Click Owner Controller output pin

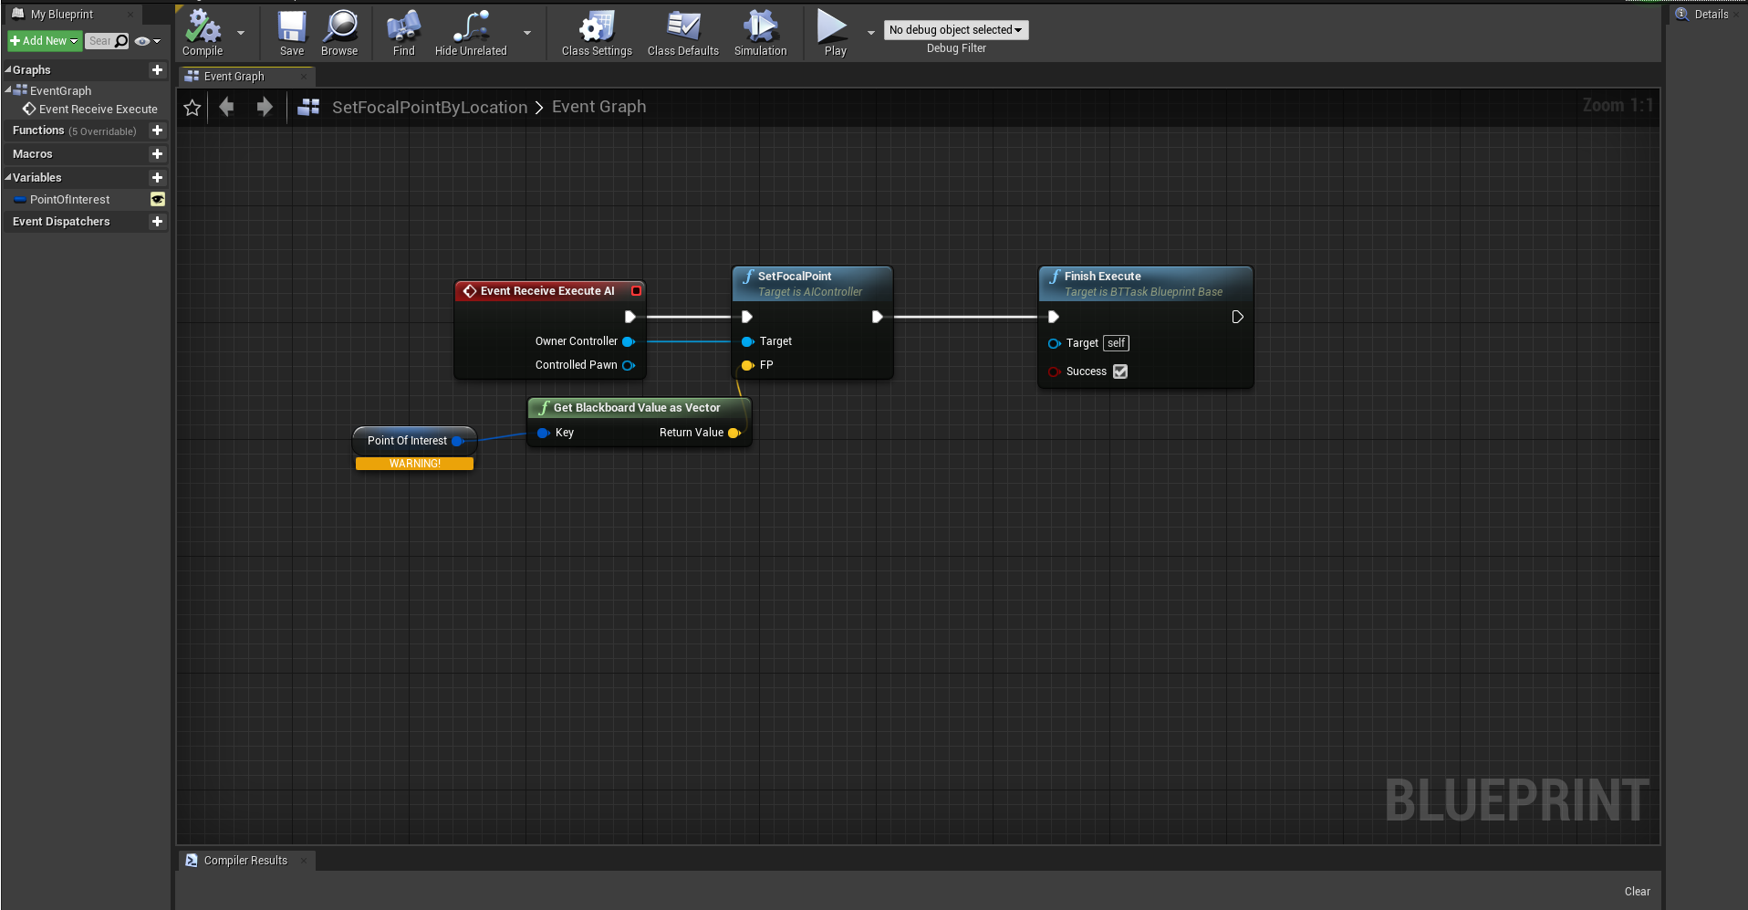(x=629, y=341)
